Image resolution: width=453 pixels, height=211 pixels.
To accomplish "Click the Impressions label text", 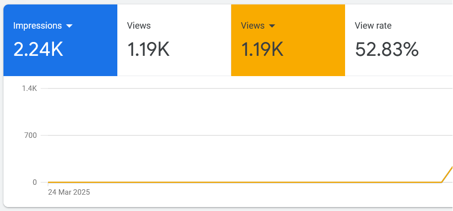I will [x=38, y=26].
